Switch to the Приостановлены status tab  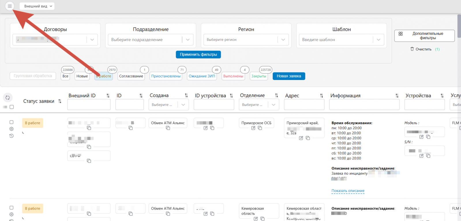166,76
